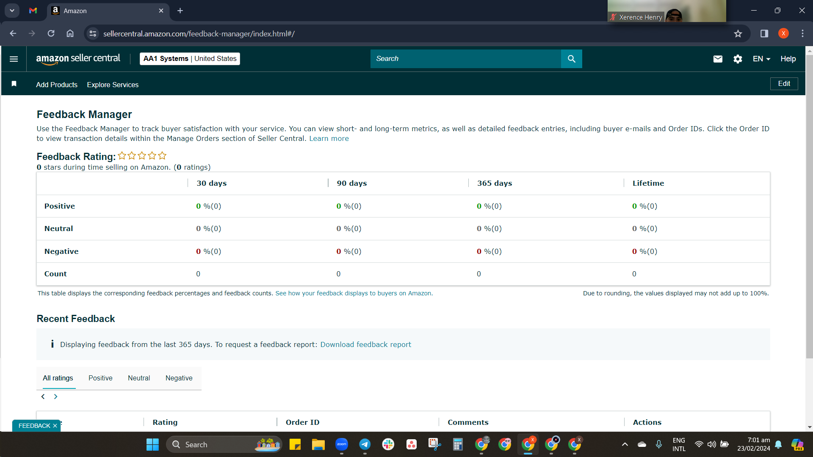Image resolution: width=813 pixels, height=457 pixels.
Task: Open Sticky Notes from taskbar
Action: pos(295,444)
